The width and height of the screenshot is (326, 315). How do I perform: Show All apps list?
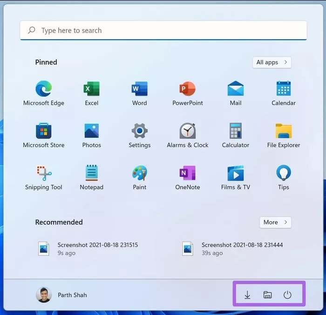(272, 62)
